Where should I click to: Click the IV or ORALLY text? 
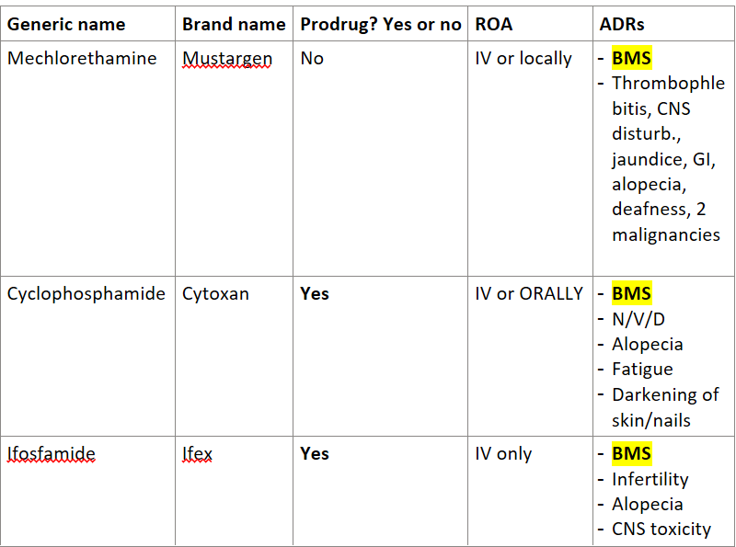tap(529, 293)
